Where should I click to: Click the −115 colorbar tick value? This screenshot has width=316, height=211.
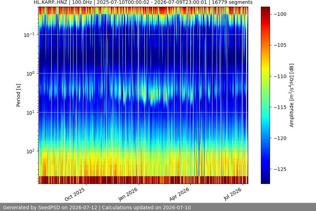280,107
